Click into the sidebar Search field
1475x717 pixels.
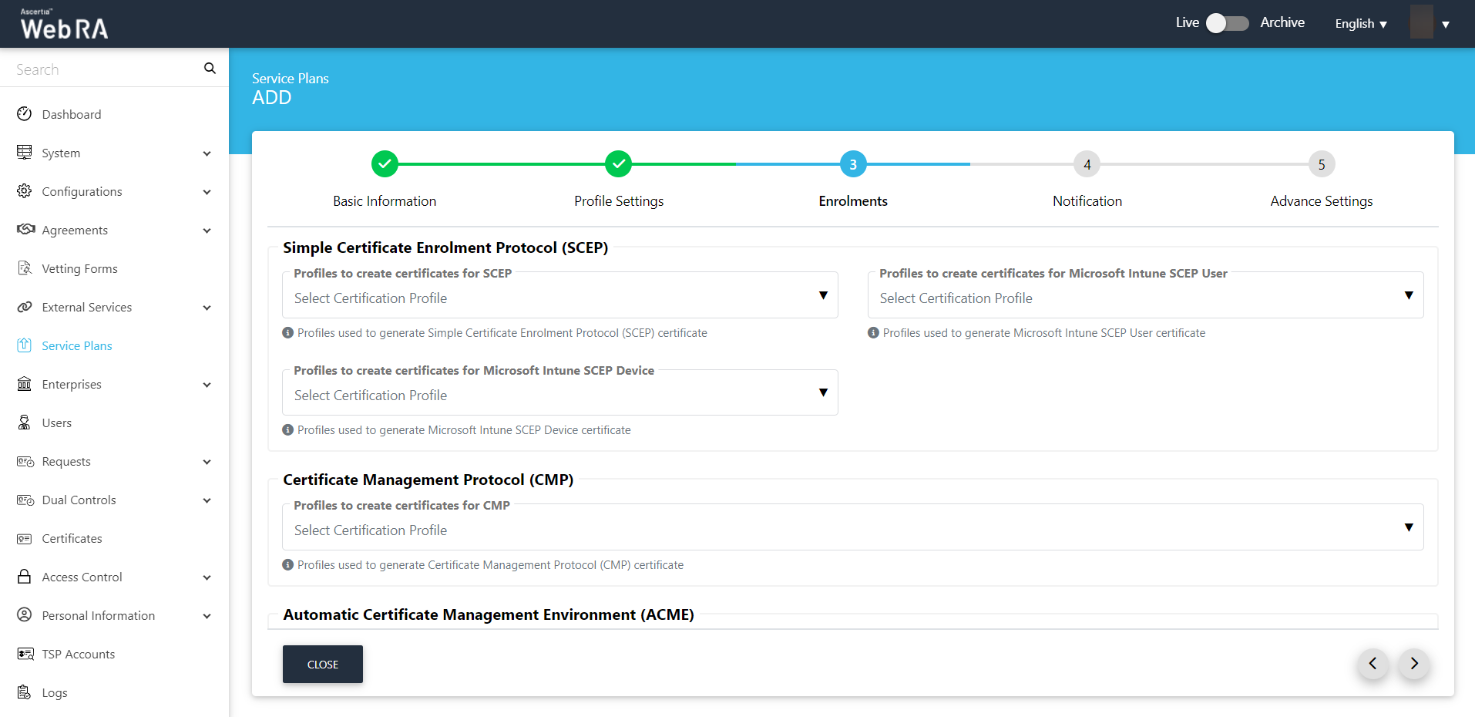coord(104,69)
